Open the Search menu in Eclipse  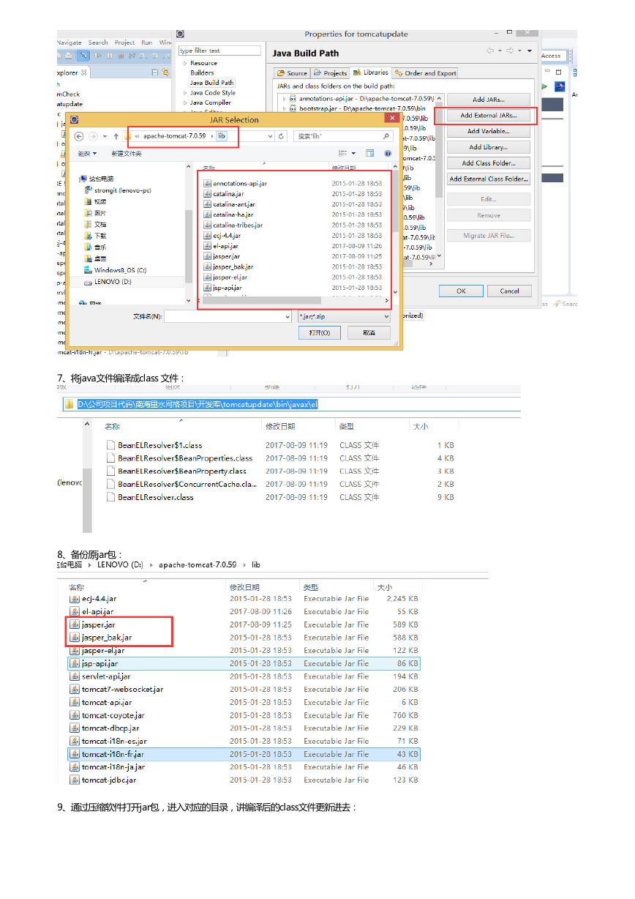click(x=98, y=42)
